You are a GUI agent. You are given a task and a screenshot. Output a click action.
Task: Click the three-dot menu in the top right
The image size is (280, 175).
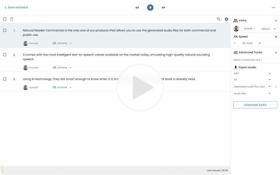coord(273,7)
